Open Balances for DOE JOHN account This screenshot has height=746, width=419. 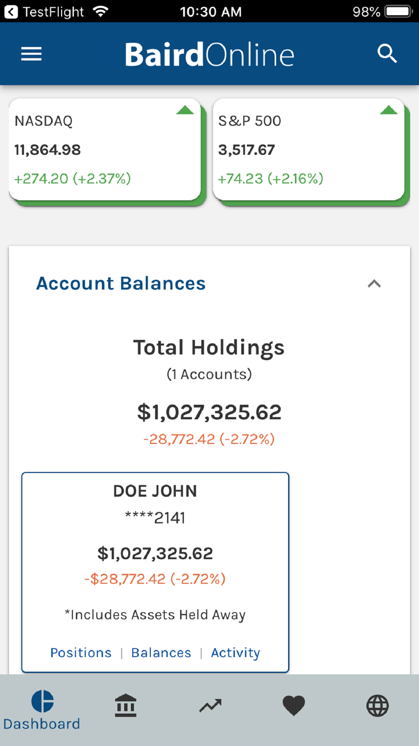point(161,653)
